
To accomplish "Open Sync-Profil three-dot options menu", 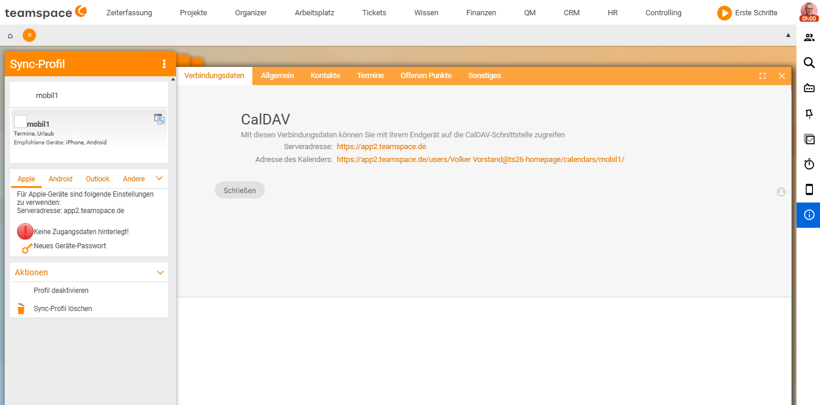I will click(164, 64).
